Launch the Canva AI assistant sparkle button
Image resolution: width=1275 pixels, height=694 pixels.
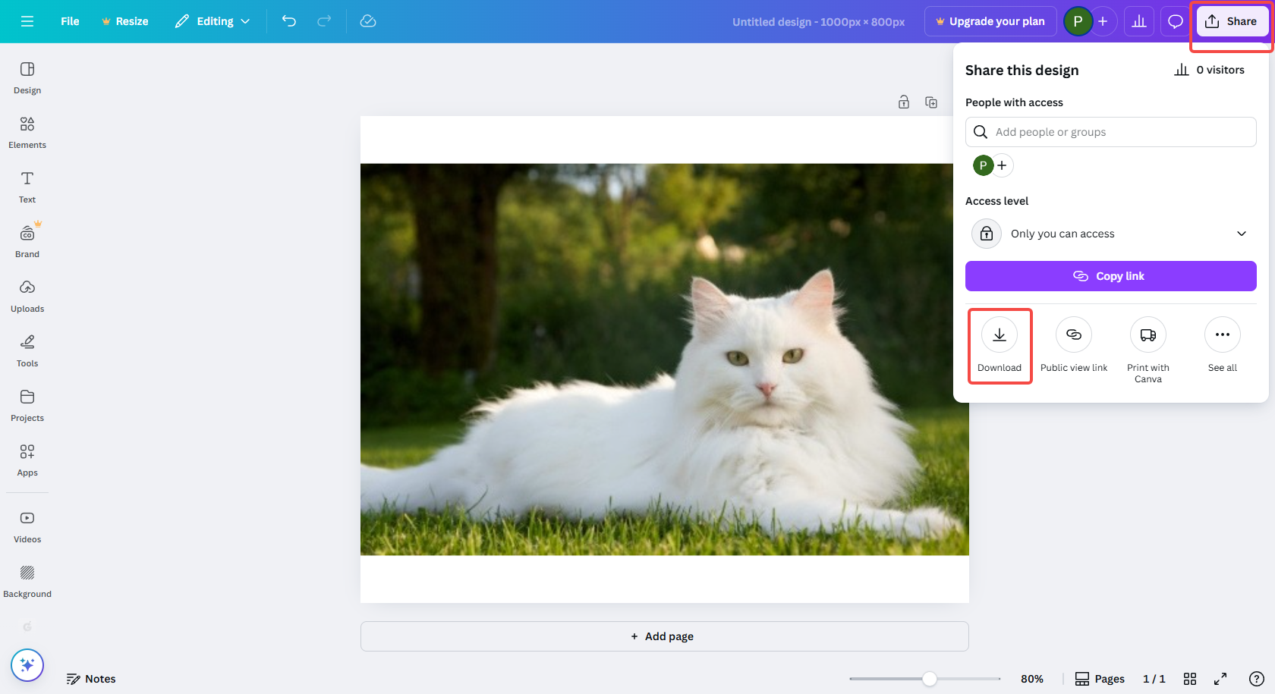(x=27, y=665)
